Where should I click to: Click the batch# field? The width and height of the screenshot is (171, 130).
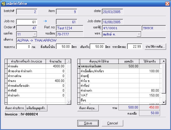coord(27,12)
